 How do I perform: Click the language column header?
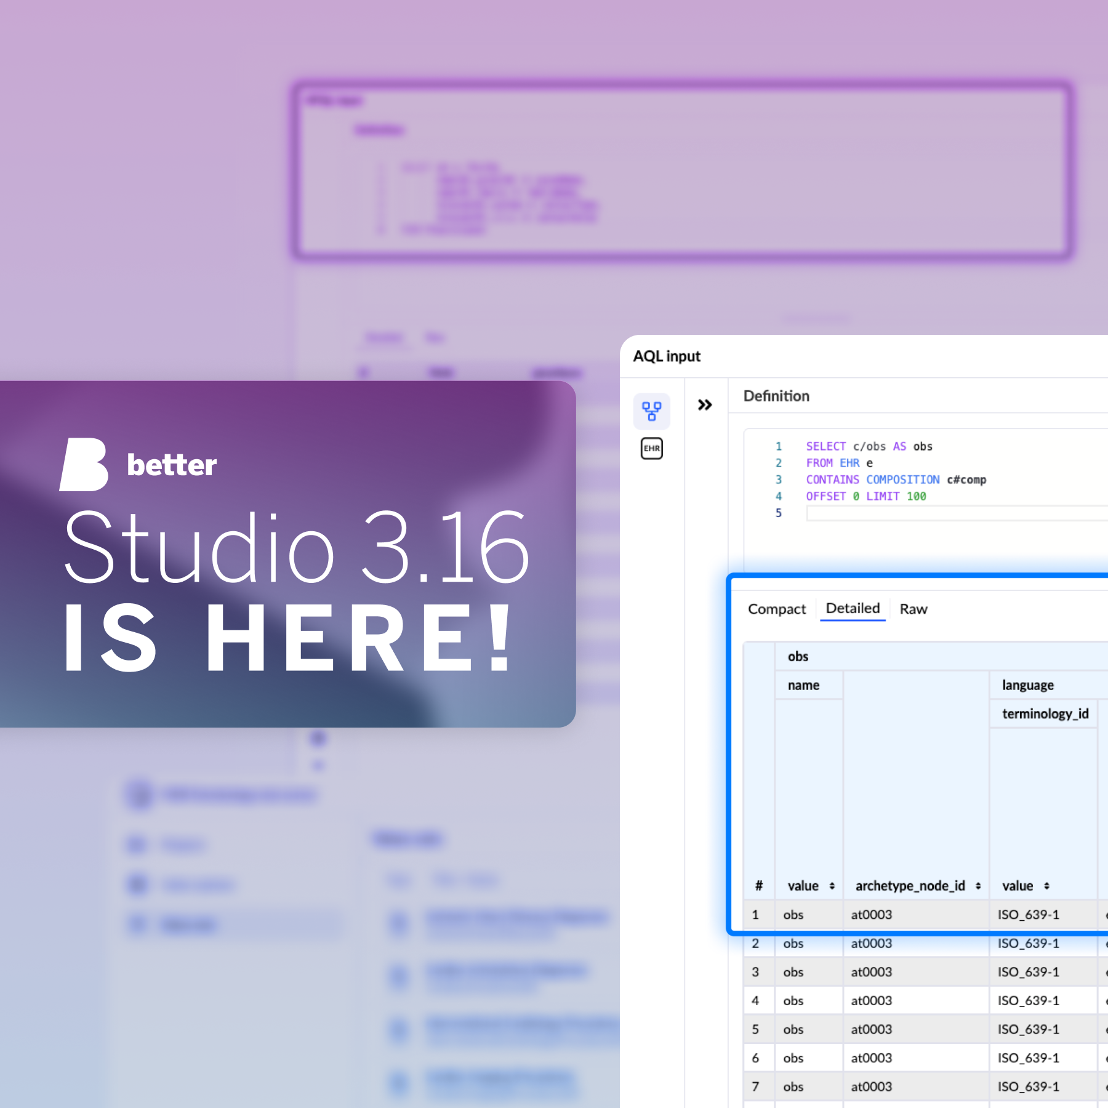[x=1028, y=685]
